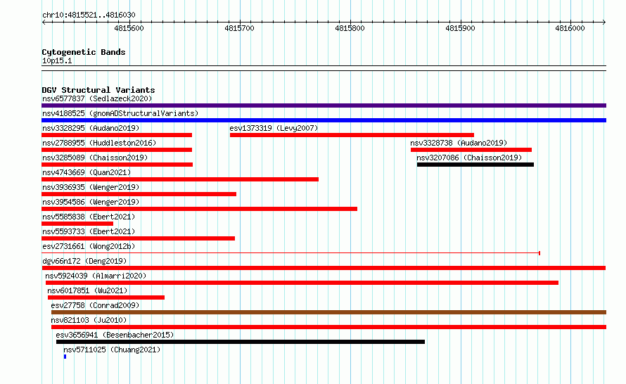Image resolution: width=626 pixels, height=384 pixels.
Task: Select the red bar under nsv3285089
Action: [x=117, y=165]
